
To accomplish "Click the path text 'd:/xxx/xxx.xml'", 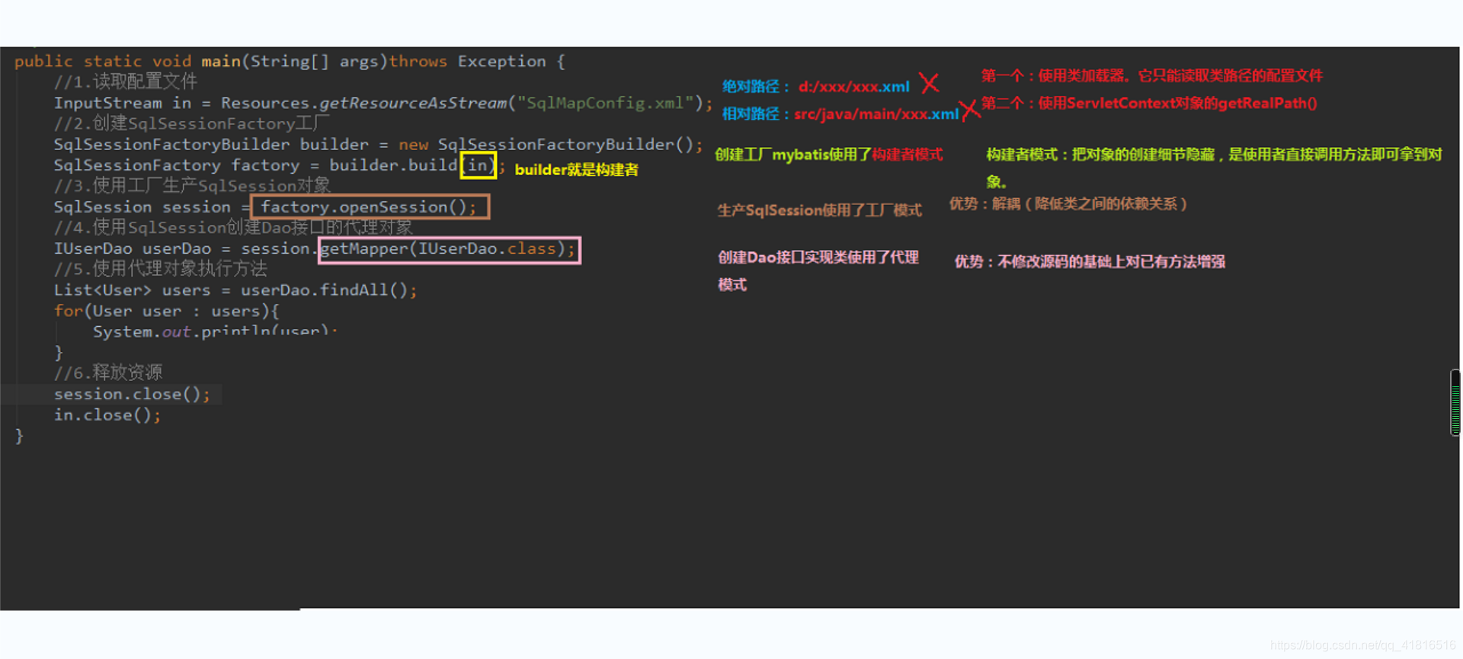I will 854,87.
